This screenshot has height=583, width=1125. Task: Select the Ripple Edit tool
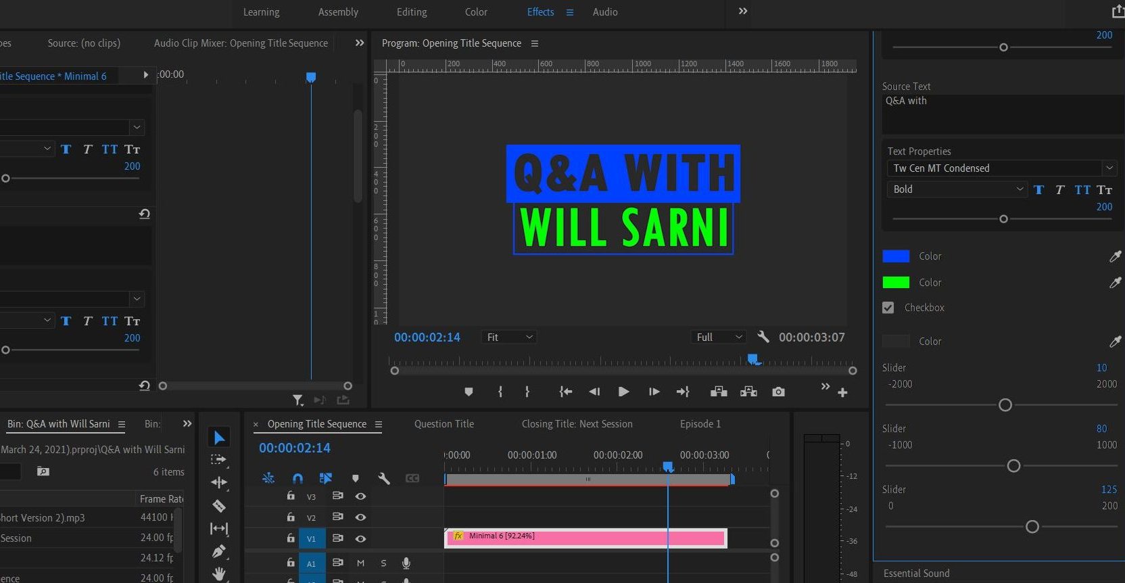[x=219, y=482]
